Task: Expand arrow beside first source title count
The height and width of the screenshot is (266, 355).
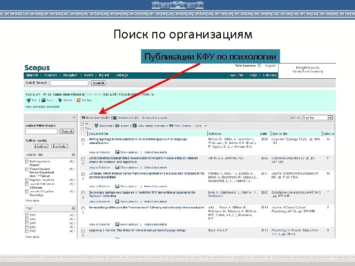Action: coord(74,162)
